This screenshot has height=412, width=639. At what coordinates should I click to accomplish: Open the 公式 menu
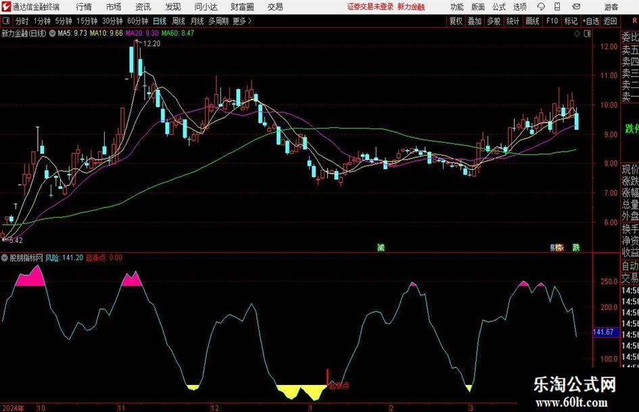point(499,7)
